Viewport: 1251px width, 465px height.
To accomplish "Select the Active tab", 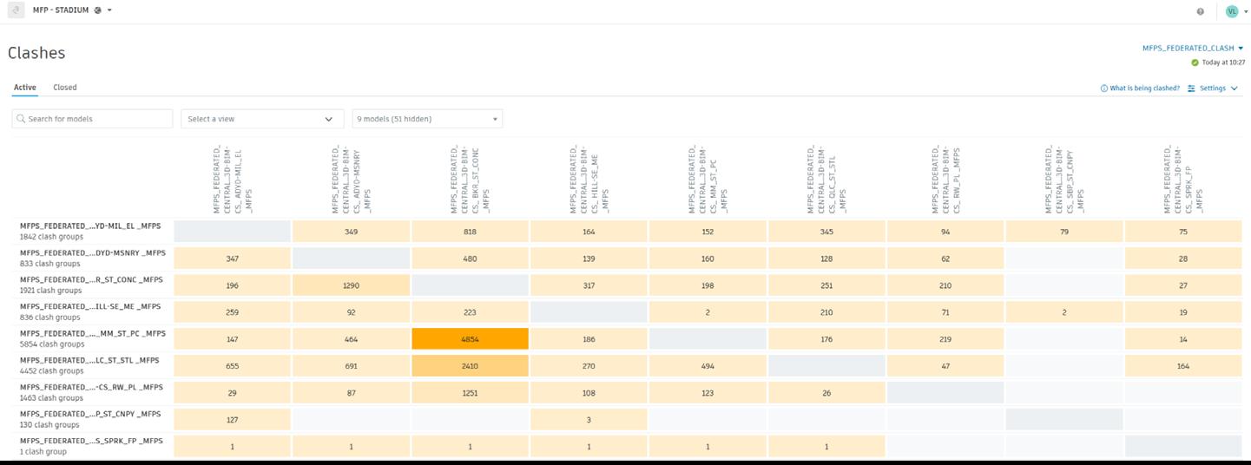I will 24,88.
